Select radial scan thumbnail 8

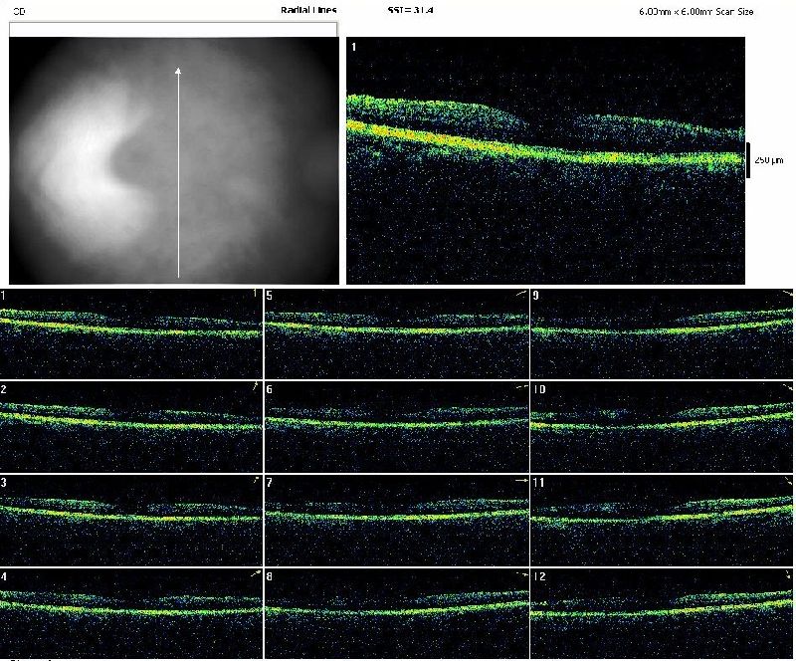pyautogui.click(x=396, y=612)
